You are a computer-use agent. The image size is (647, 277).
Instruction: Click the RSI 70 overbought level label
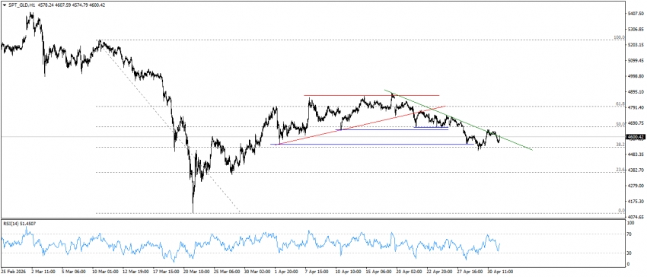[x=629, y=234]
